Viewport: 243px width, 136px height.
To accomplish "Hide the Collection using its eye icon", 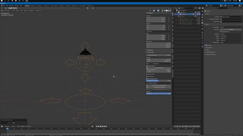I will (x=197, y=12).
